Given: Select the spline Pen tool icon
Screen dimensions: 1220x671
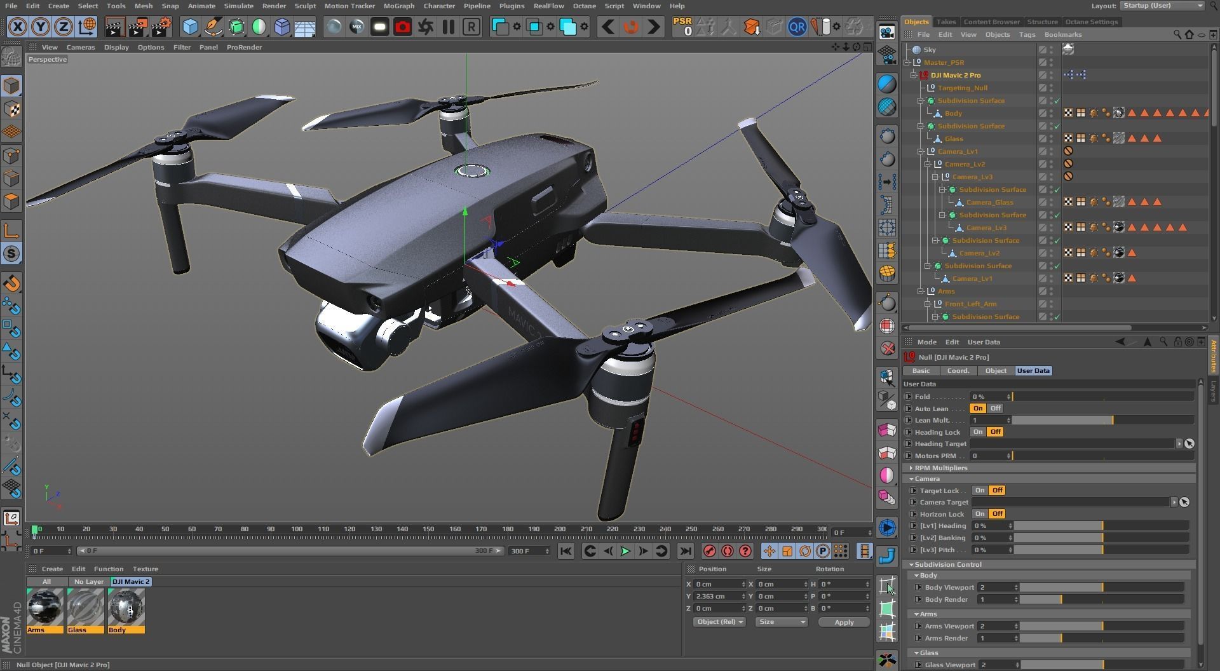Looking at the screenshot, I should 213,27.
